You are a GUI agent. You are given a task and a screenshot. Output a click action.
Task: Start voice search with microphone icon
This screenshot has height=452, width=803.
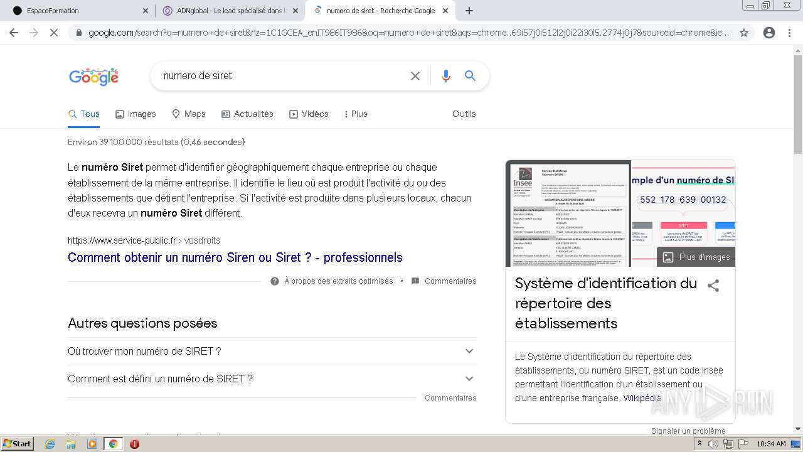pyautogui.click(x=446, y=76)
